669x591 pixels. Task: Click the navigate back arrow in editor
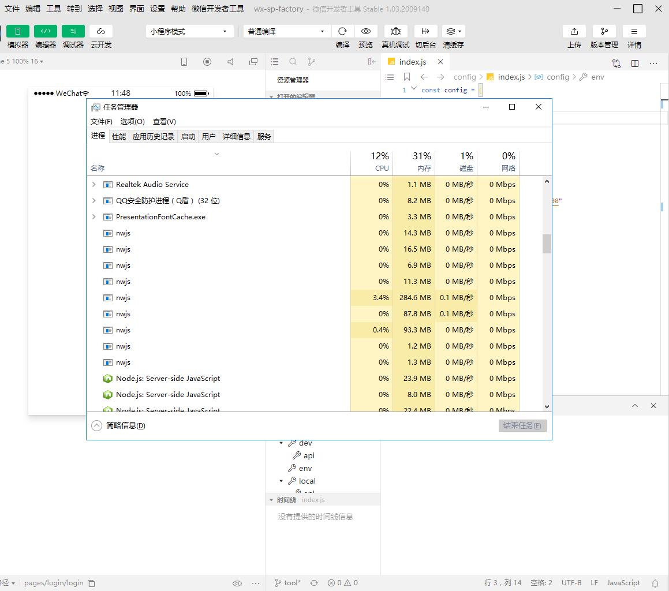424,77
